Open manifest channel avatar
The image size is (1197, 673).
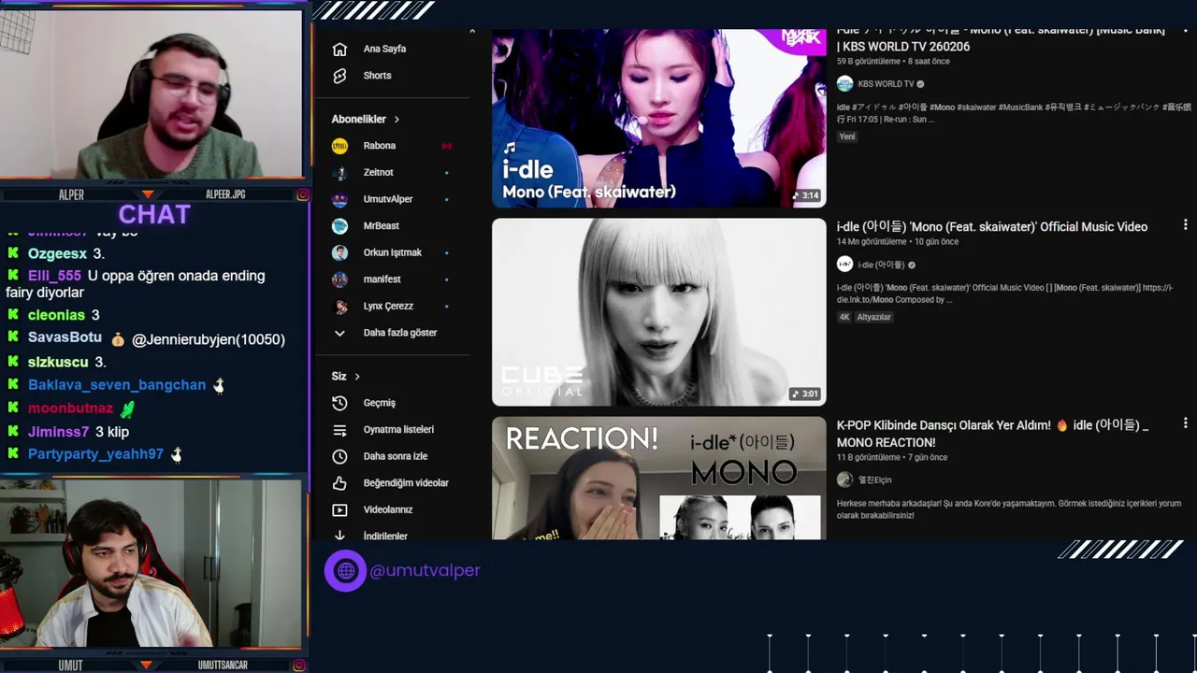[x=339, y=279]
